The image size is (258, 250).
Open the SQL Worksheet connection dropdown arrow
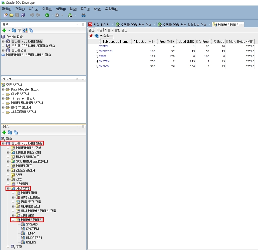pyautogui.click(x=75, y=15)
